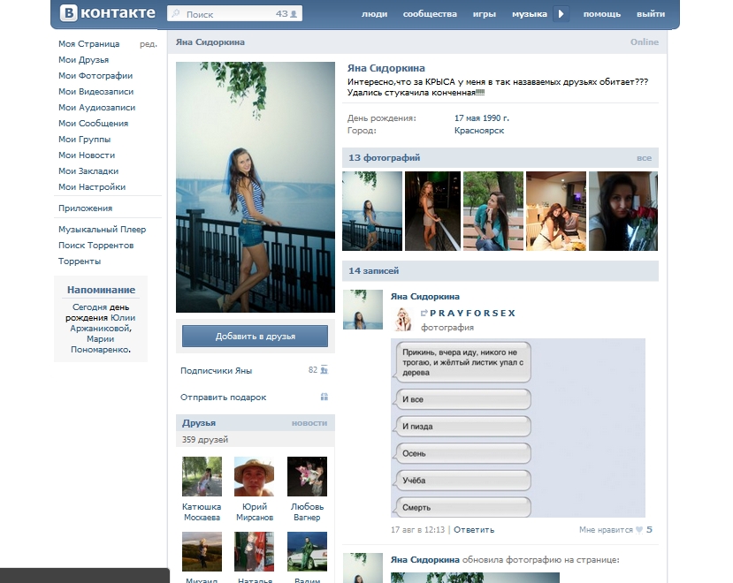Click the VKontakte logo icon
This screenshot has width=733, height=583.
[68, 13]
